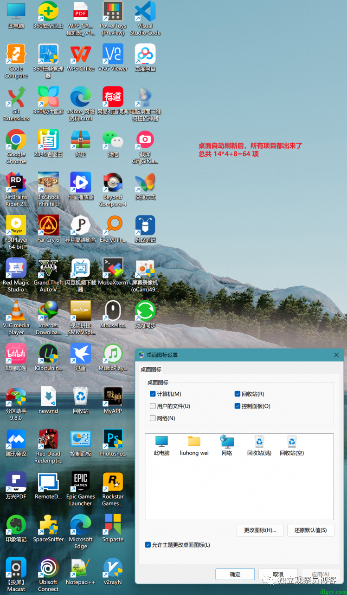Select 回收站(满) in preview list

[259, 446]
